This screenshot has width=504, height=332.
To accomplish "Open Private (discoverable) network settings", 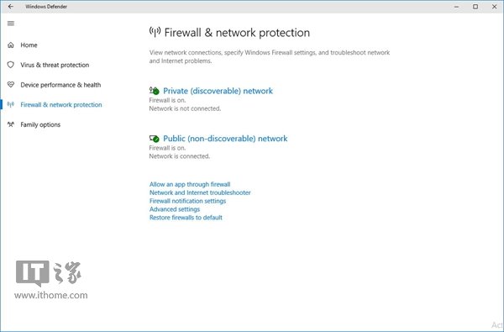I will 218,91.
